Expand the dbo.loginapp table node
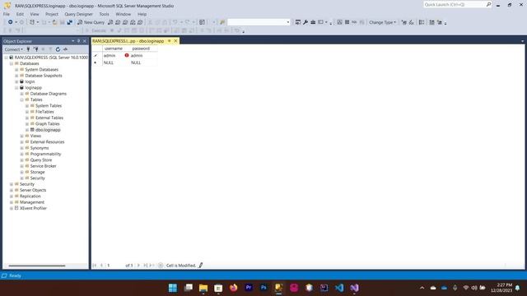Screen dimensions: 527x296 [x=27, y=130]
